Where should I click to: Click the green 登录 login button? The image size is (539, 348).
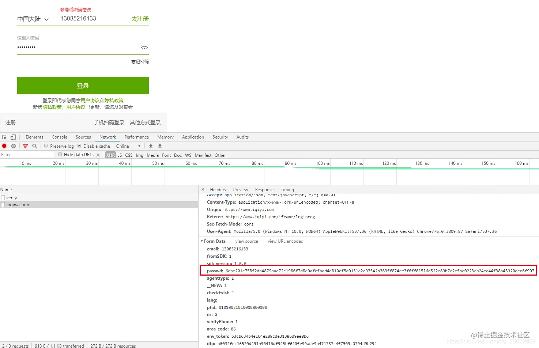[83, 86]
